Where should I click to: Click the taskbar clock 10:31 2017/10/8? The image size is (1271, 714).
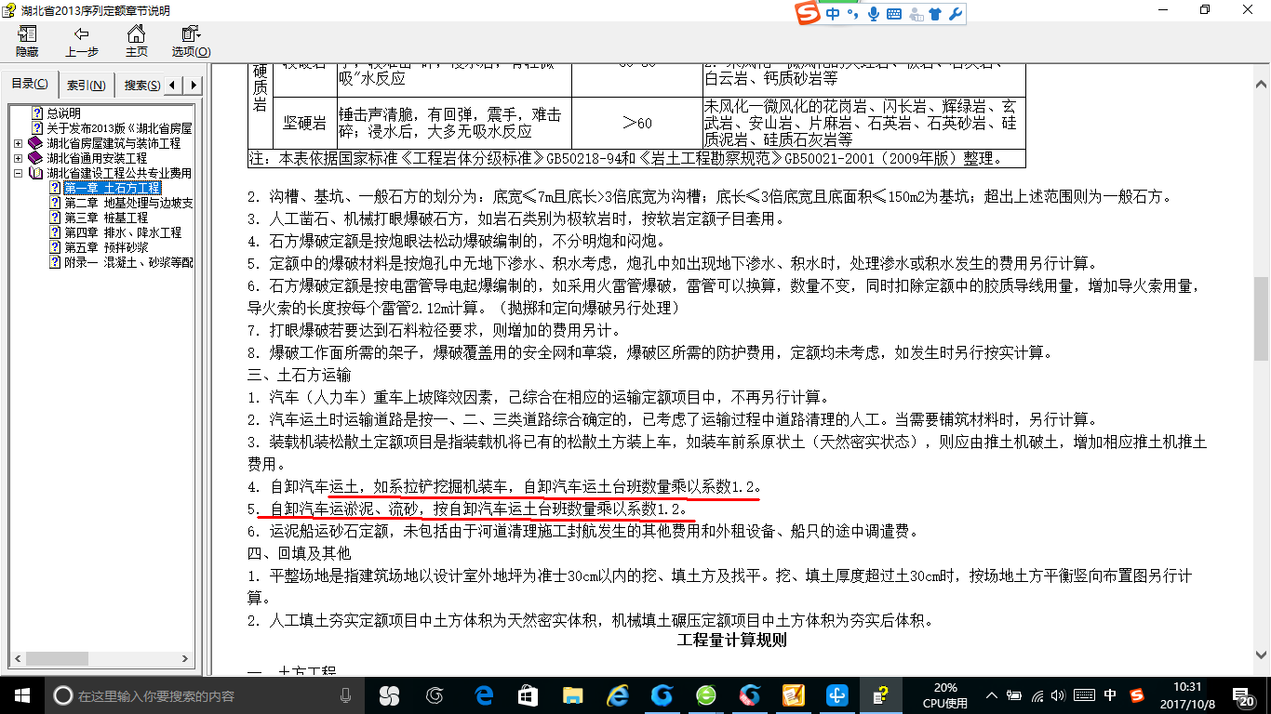point(1187,695)
